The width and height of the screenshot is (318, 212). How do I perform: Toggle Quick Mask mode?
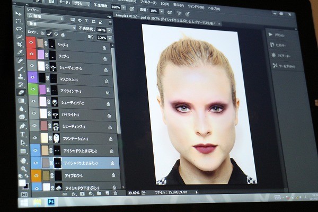24,195
